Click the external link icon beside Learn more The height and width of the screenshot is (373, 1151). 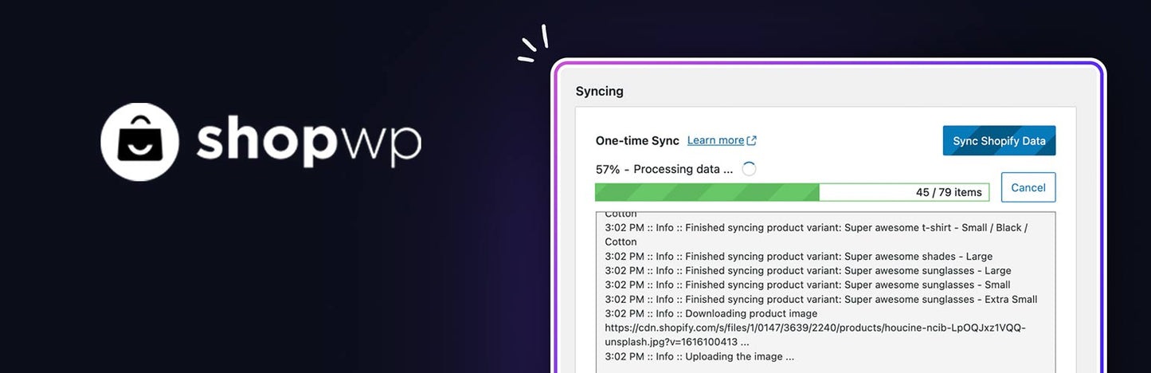coord(752,140)
